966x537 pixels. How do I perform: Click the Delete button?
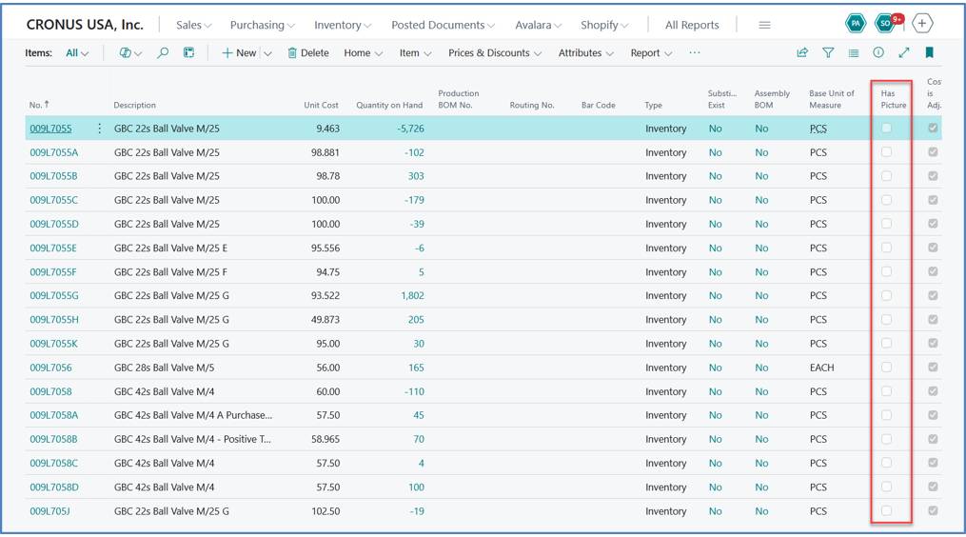308,53
